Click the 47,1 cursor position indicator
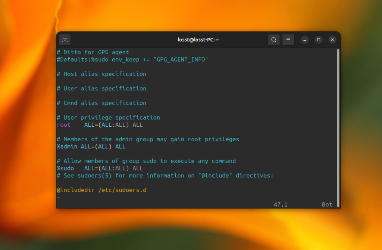This screenshot has height=250, width=382. tap(281, 204)
